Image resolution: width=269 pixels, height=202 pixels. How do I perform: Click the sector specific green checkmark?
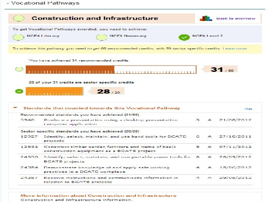19,91
